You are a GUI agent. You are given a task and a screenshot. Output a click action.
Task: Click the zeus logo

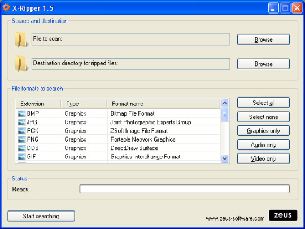point(283,215)
